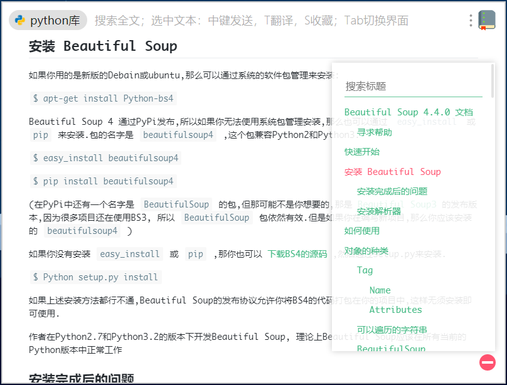The width and height of the screenshot is (507, 385).
Task: Go to 对象的种类 outline entry
Action: 366,251
